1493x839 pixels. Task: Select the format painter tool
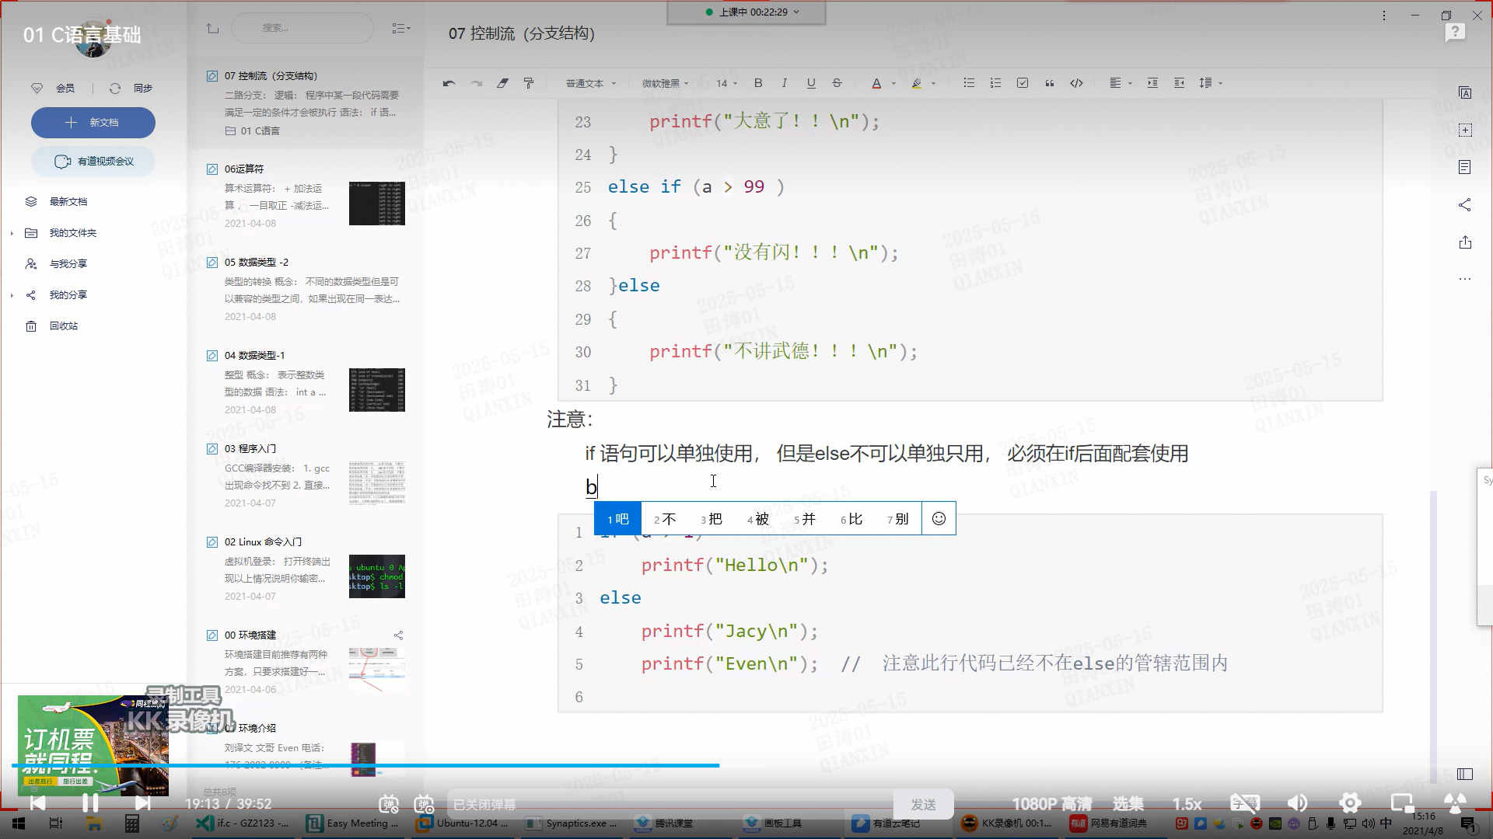click(x=529, y=83)
